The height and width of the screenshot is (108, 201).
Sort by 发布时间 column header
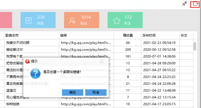point(160,35)
